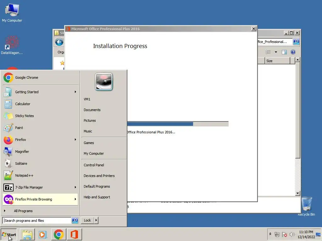Screen dimensions: 322x241
Task: Open Windows Explorer from taskbar
Action: click(27, 234)
